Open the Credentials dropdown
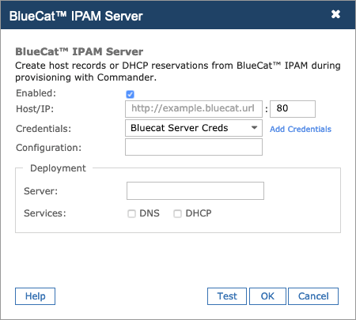356x320 pixels. pyautogui.click(x=194, y=128)
